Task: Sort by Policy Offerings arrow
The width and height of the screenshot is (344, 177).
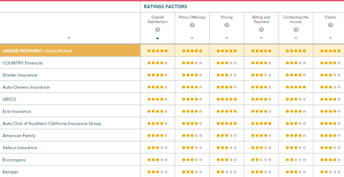Action: pyautogui.click(x=192, y=38)
